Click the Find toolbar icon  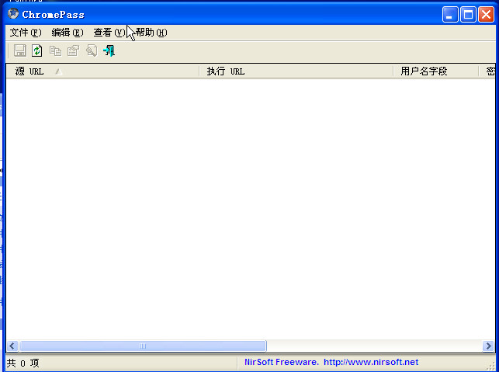tap(92, 50)
